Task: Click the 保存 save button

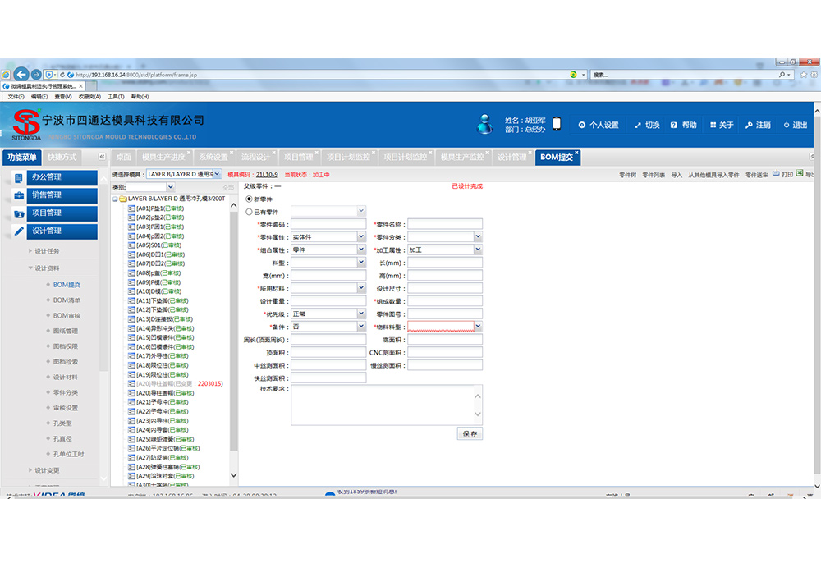Action: tap(470, 433)
